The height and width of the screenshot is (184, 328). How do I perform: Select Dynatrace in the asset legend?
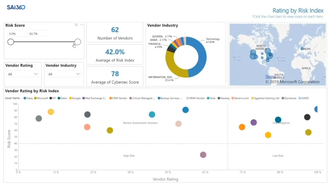(289, 98)
